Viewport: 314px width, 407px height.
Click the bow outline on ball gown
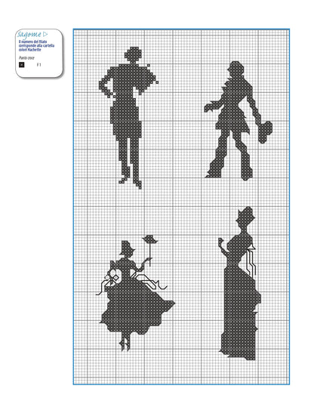coord(112,278)
